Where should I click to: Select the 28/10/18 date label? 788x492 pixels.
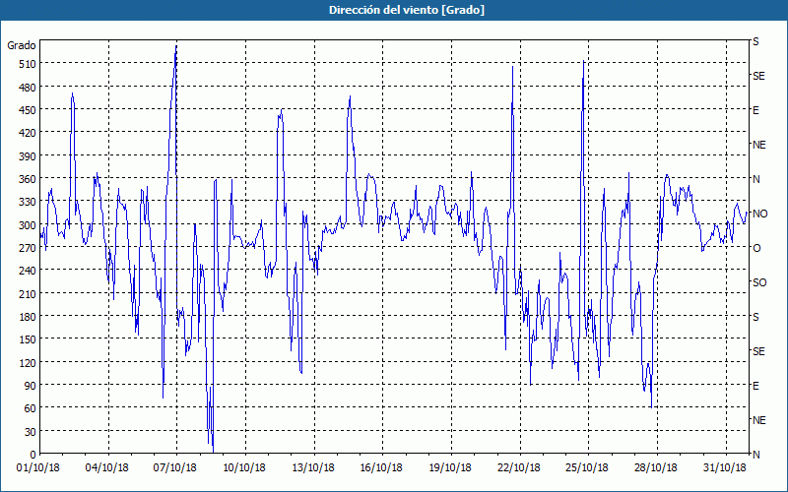tap(656, 468)
